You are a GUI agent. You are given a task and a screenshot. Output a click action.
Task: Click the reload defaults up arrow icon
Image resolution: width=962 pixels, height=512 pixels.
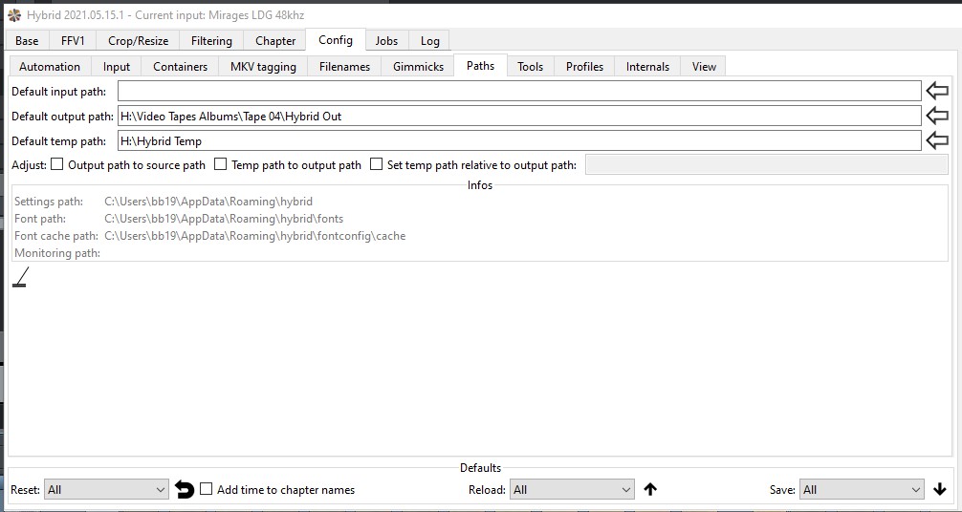pyautogui.click(x=650, y=490)
